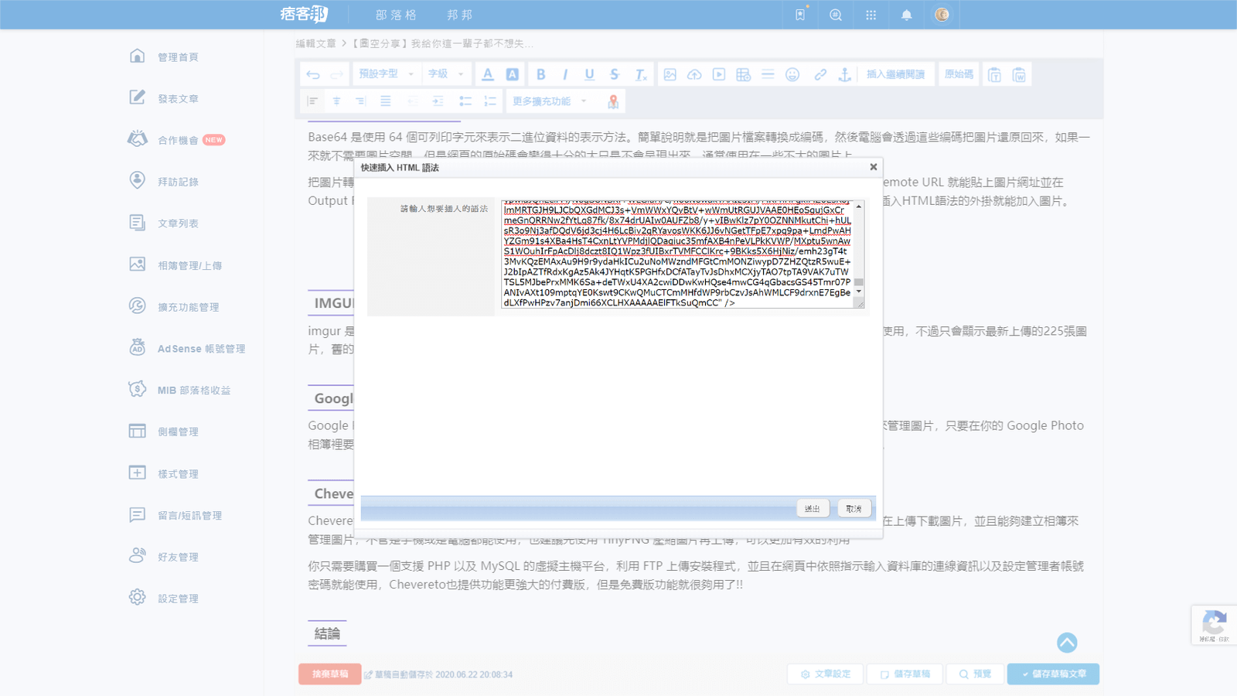Click the anchor insertion icon
This screenshot has height=696, width=1237.
(843, 74)
